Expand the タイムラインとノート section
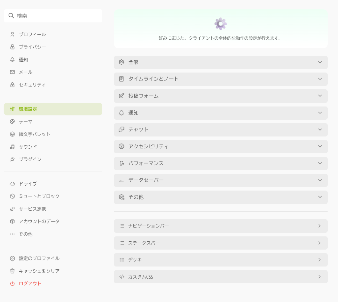 [x=220, y=79]
